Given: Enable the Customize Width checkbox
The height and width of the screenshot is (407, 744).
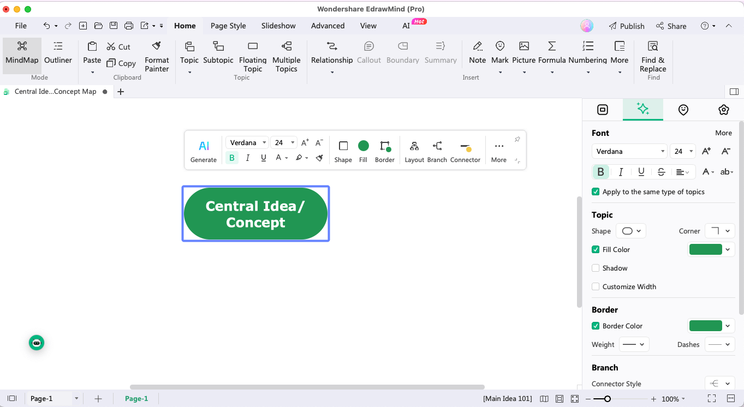Looking at the screenshot, I should point(596,286).
